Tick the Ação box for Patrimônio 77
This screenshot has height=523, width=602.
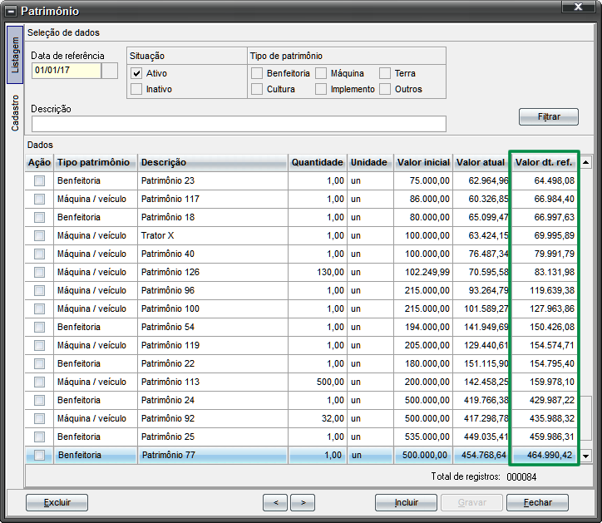pyautogui.click(x=40, y=455)
